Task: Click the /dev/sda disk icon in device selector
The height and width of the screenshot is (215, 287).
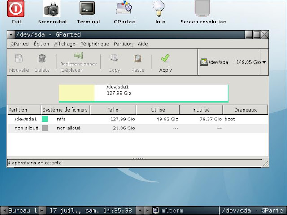Action: click(204, 62)
